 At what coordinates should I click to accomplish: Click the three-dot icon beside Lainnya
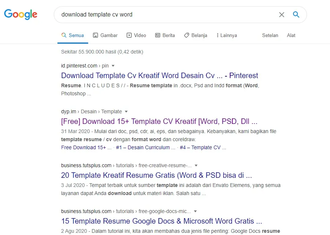click(218, 35)
